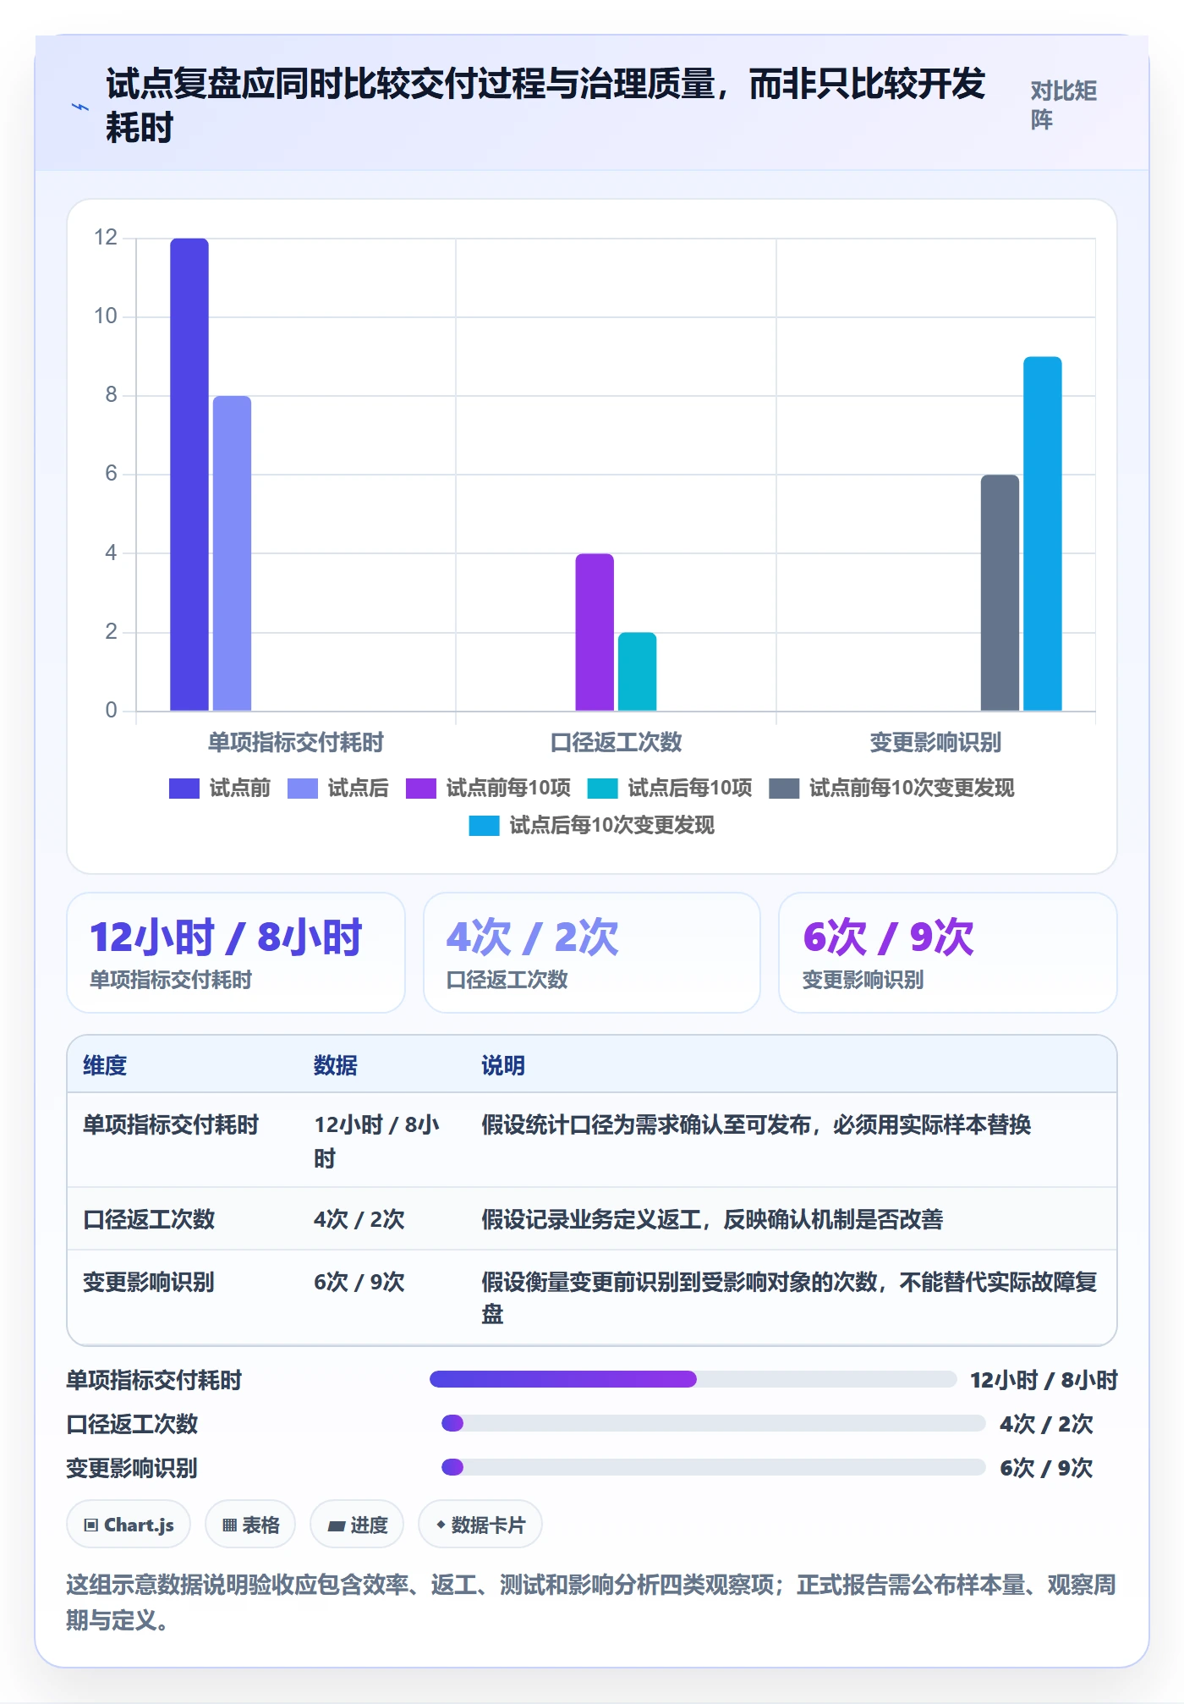Viewport: 1184px width, 1704px height.
Task: Click the 口径返工次数 progress bar
Action: coord(714,1424)
